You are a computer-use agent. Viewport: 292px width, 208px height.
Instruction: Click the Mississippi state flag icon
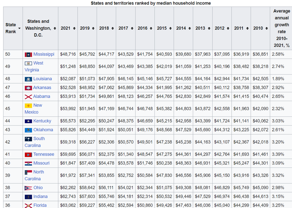[28, 54]
